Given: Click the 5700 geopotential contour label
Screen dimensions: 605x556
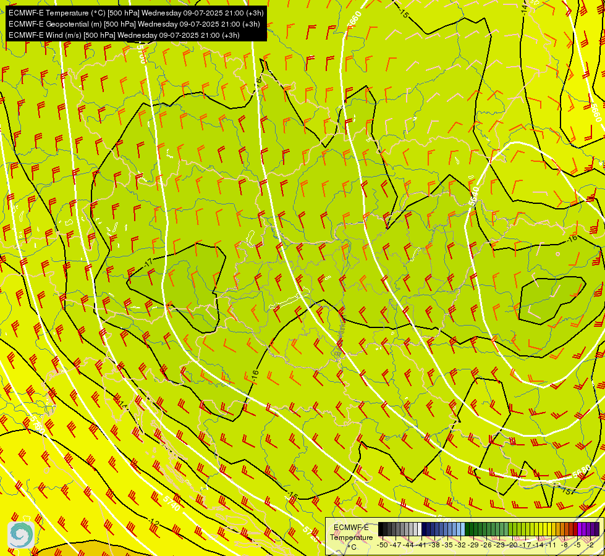Looking at the screenshot, I should 141,53.
